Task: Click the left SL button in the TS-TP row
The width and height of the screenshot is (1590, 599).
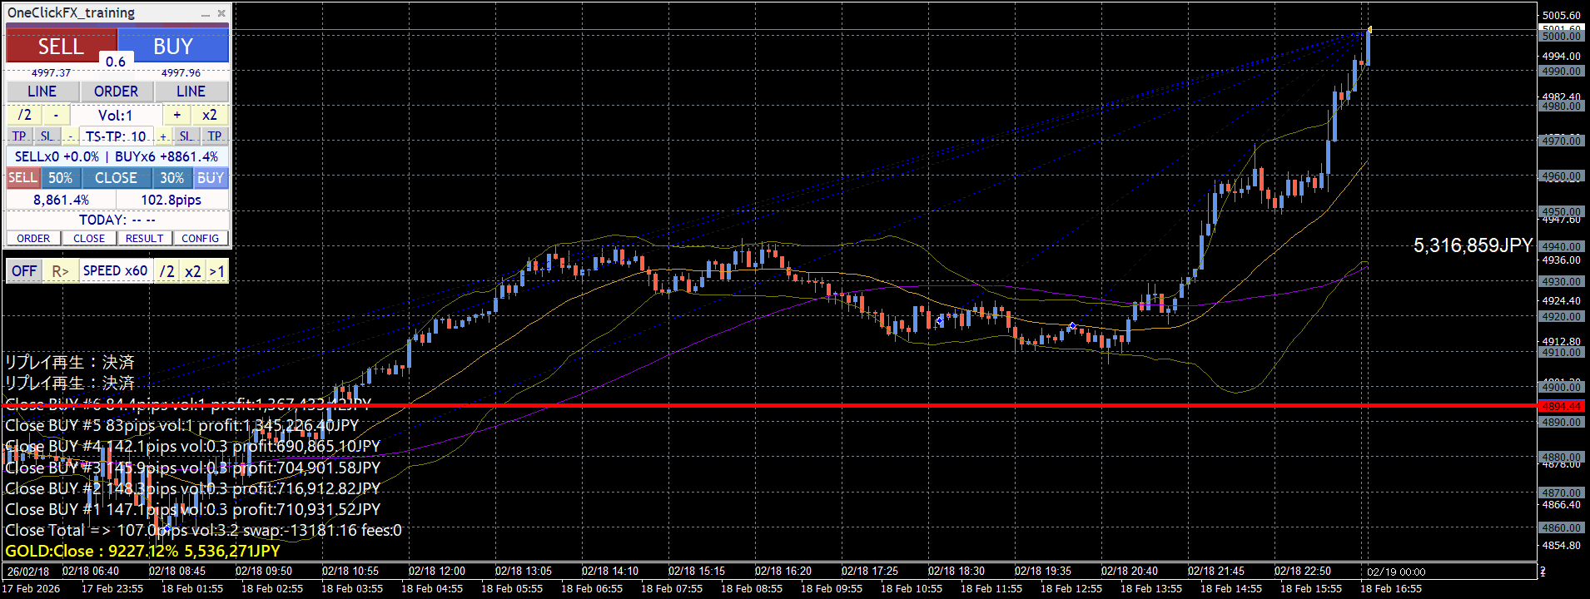Action: (x=47, y=136)
